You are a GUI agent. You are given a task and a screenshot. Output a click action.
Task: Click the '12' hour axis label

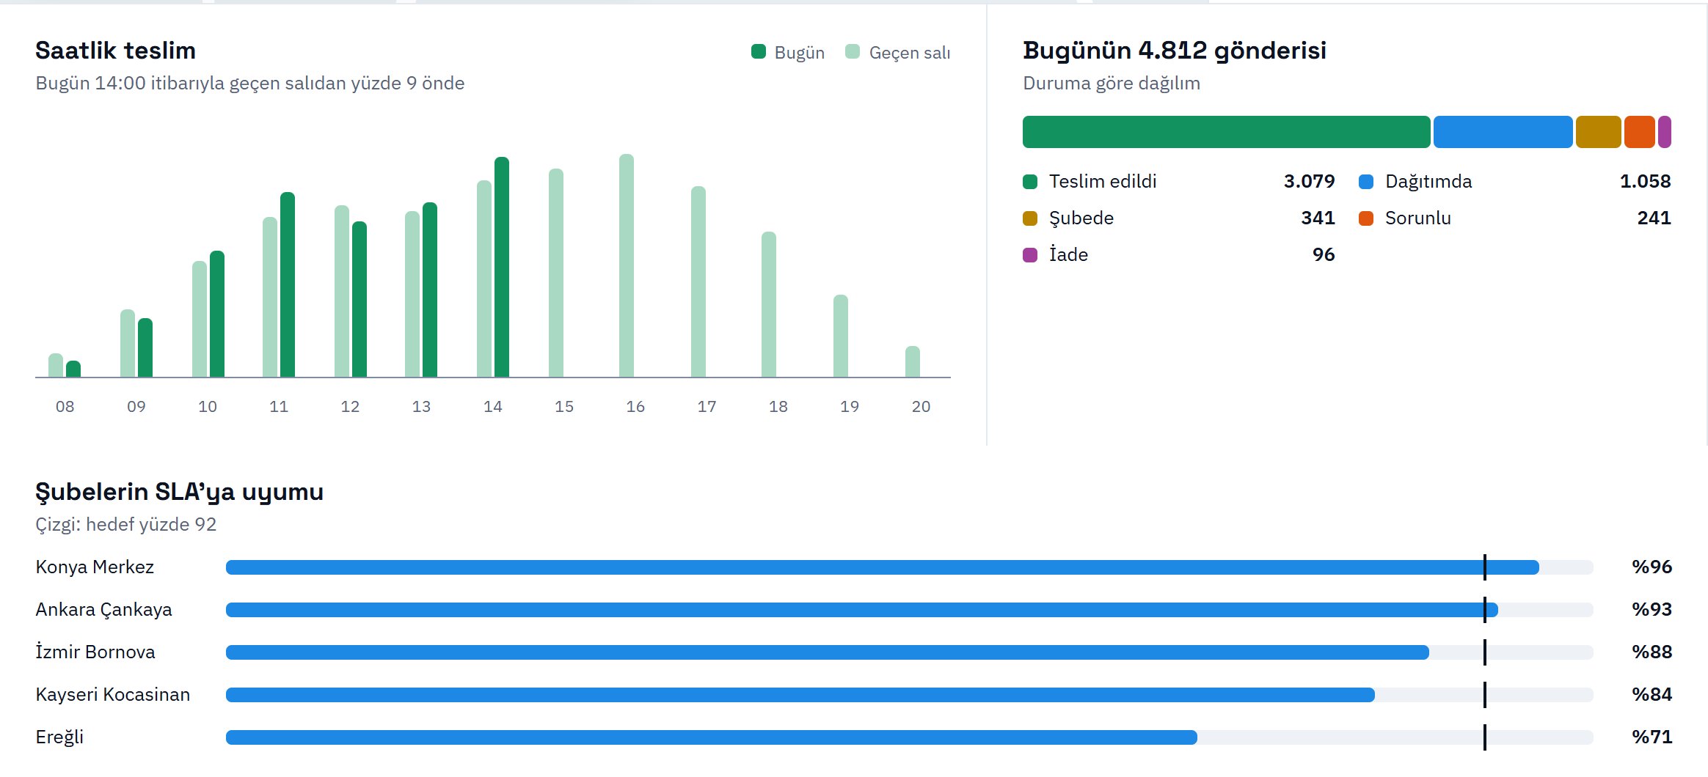(x=350, y=407)
